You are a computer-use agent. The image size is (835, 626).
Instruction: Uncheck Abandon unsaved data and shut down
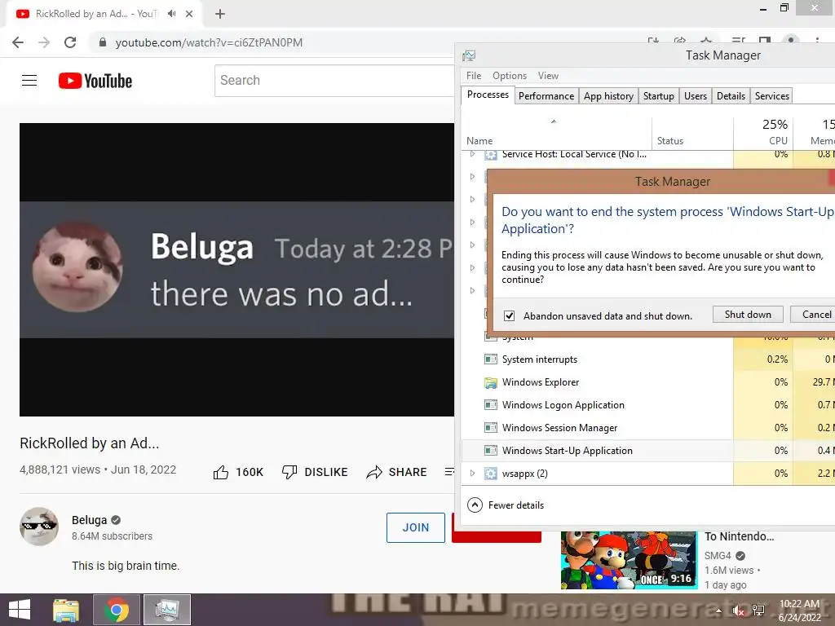(x=509, y=315)
